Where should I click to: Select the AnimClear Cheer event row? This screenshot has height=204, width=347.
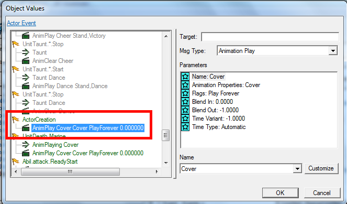(x=53, y=61)
